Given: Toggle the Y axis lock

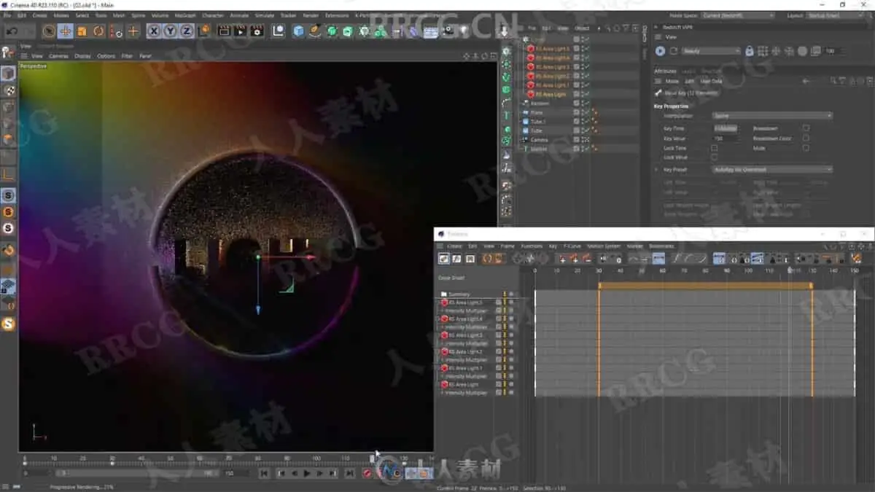Looking at the screenshot, I should [170, 31].
